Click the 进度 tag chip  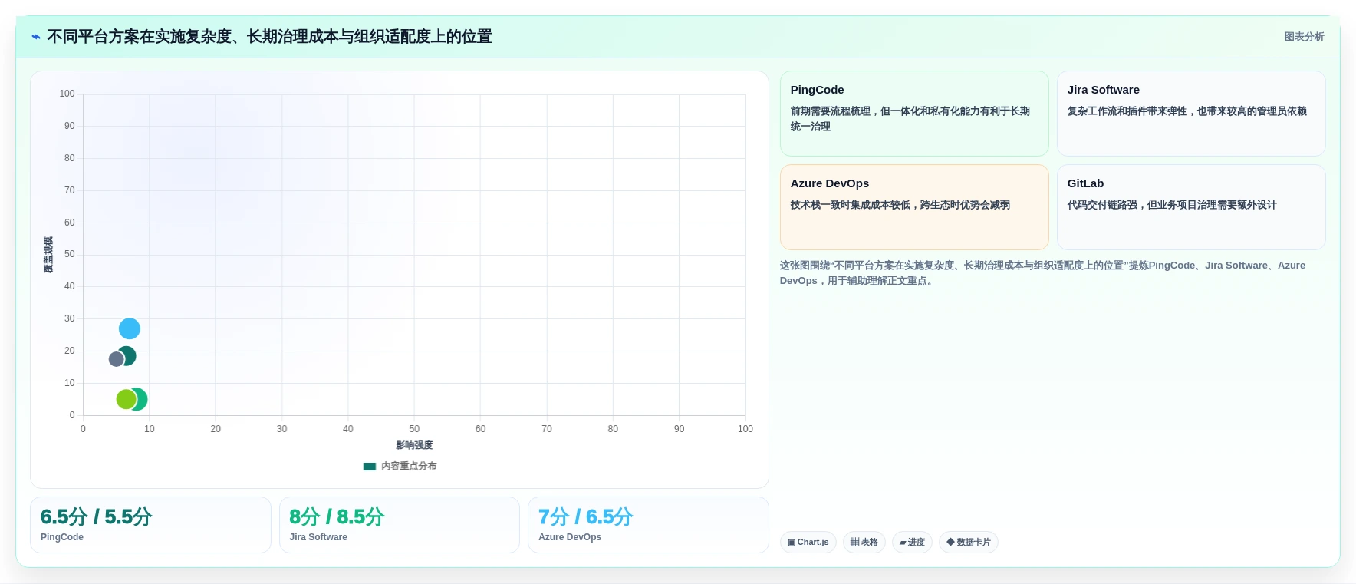pyautogui.click(x=912, y=542)
